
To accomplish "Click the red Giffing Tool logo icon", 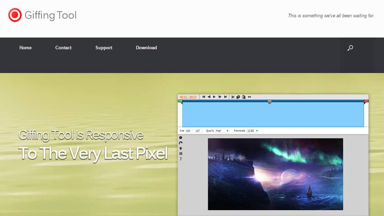I will (x=15, y=15).
